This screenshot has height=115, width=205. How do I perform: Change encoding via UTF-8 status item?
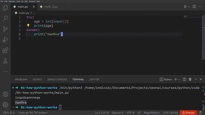(x=130, y=113)
